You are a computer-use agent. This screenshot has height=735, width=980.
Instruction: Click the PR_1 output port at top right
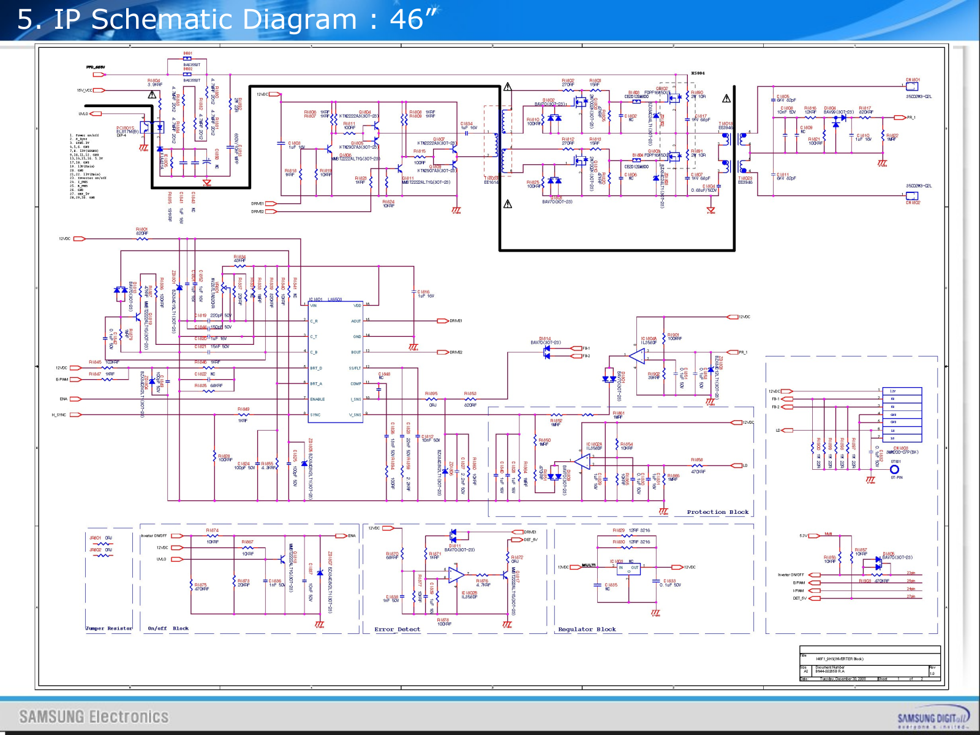pyautogui.click(x=900, y=118)
